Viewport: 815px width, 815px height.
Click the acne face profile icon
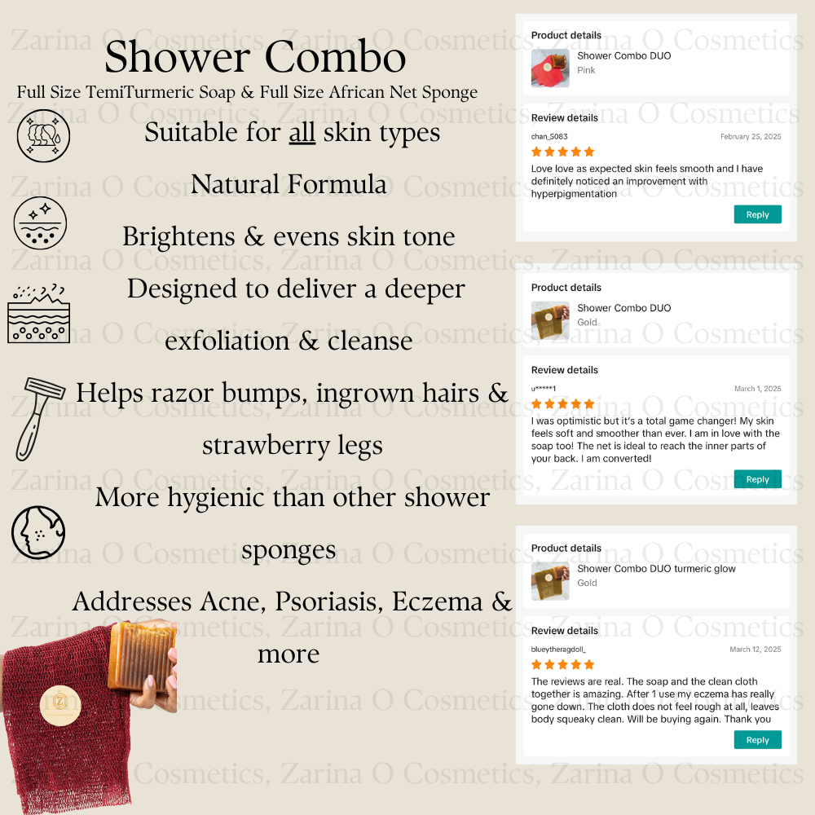tap(38, 532)
